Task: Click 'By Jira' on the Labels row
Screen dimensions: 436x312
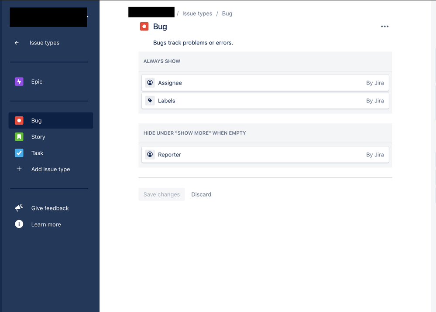Action: 375,101
